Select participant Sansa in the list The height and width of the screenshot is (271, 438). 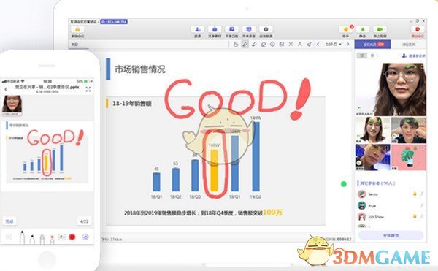[x=391, y=194]
